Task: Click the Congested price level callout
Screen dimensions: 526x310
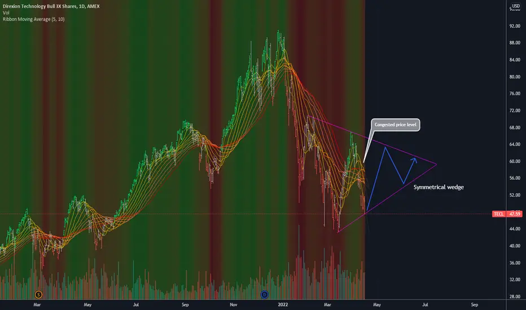Action: (395, 125)
